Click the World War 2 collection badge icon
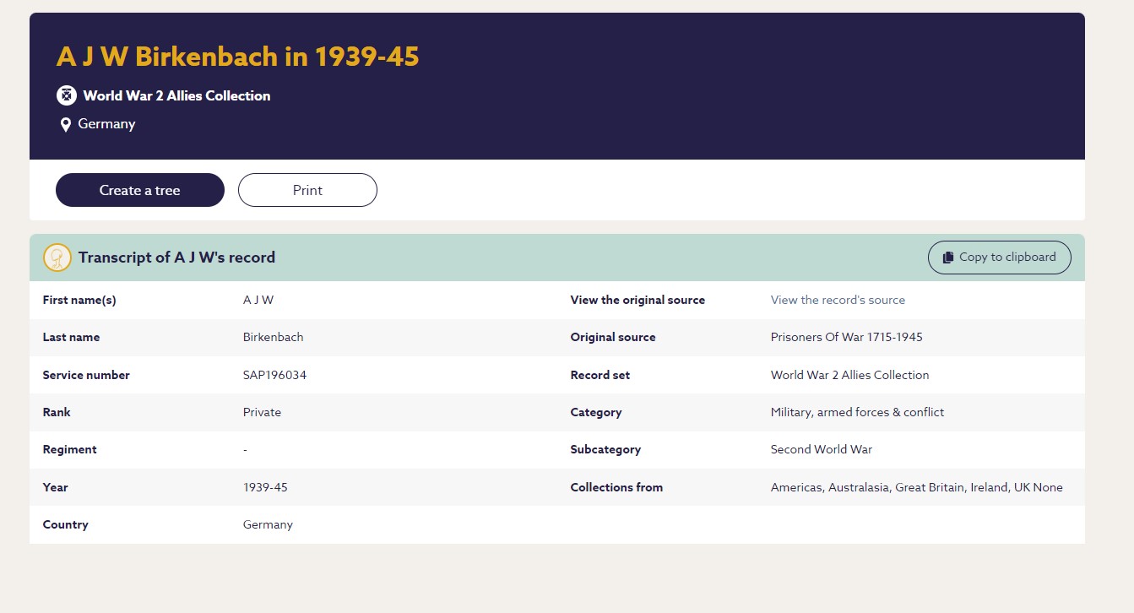Image resolution: width=1134 pixels, height=613 pixels. coord(67,95)
